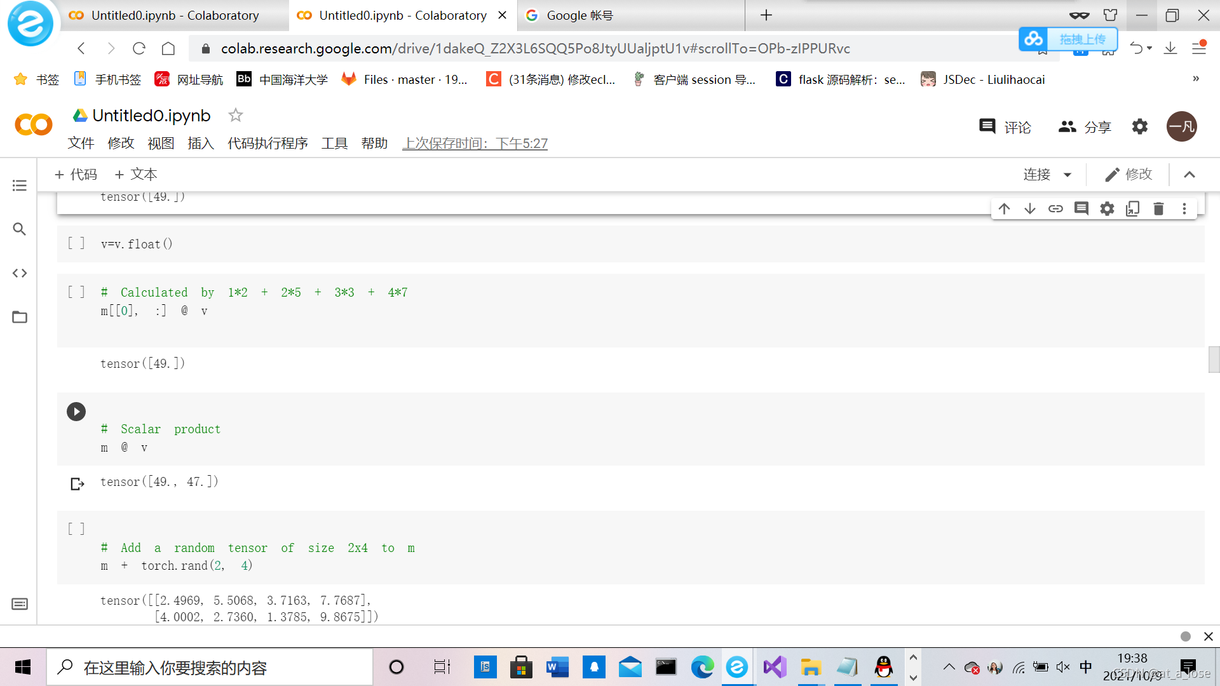
Task: Open the QQ penguin icon in the taskbar
Action: click(x=883, y=667)
